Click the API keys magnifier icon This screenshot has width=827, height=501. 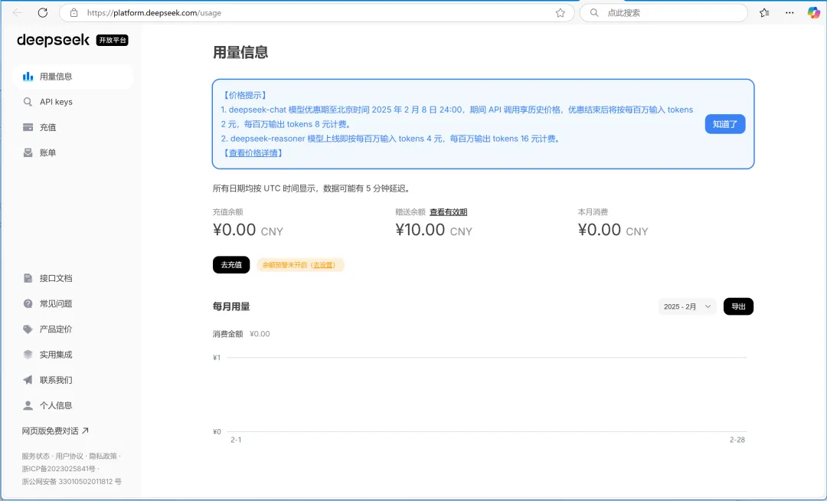(x=28, y=102)
